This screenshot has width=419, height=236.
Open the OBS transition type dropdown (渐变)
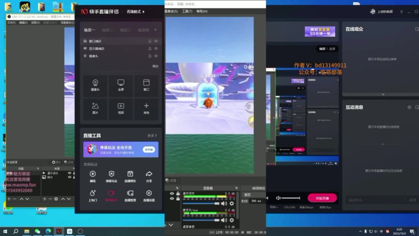[252, 195]
